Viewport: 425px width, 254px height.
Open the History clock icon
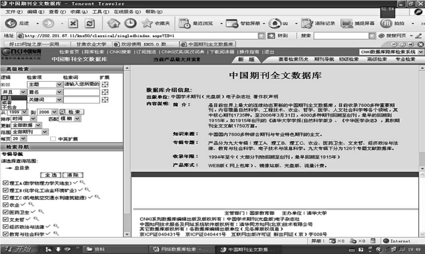pyautogui.click(x=131, y=23)
